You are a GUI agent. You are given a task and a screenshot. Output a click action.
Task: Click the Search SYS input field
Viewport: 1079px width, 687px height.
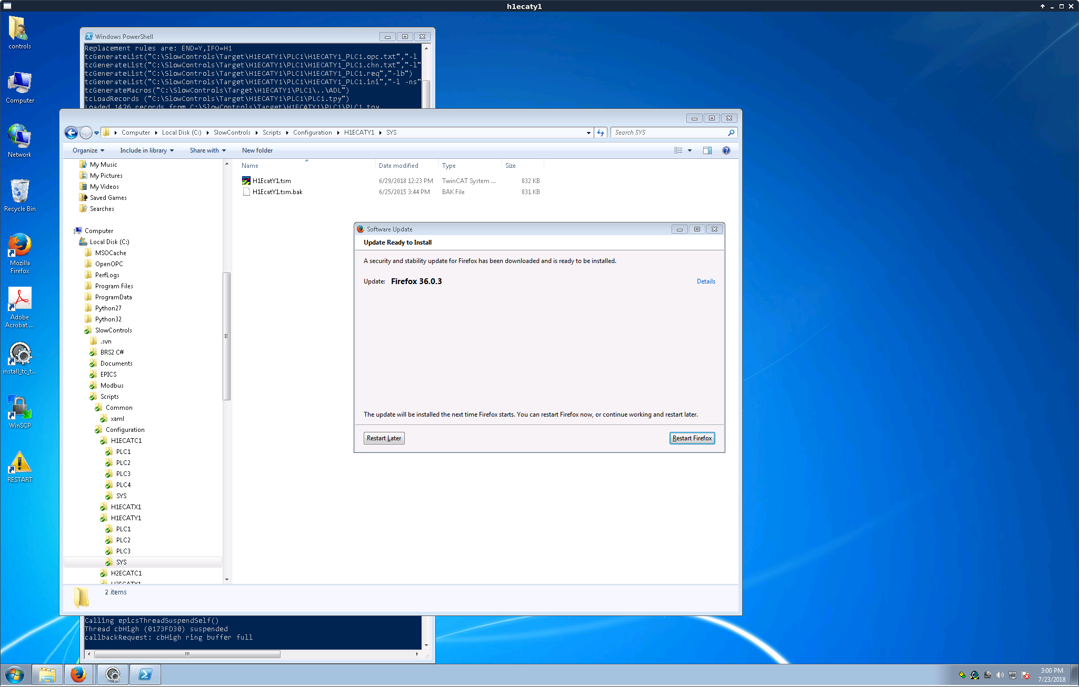tap(670, 133)
